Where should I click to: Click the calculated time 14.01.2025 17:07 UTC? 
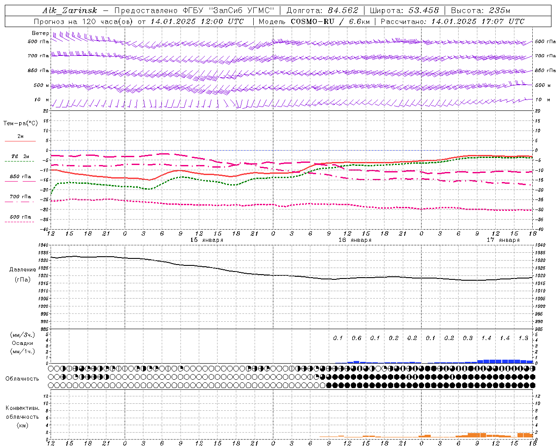click(478, 21)
